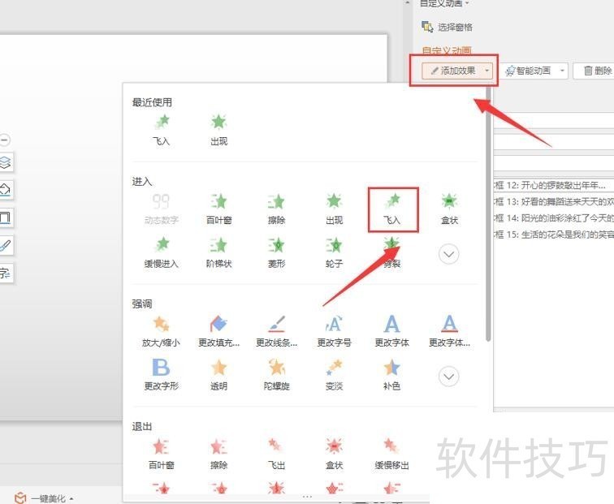Click layers icon in floating toolbar

click(x=6, y=162)
